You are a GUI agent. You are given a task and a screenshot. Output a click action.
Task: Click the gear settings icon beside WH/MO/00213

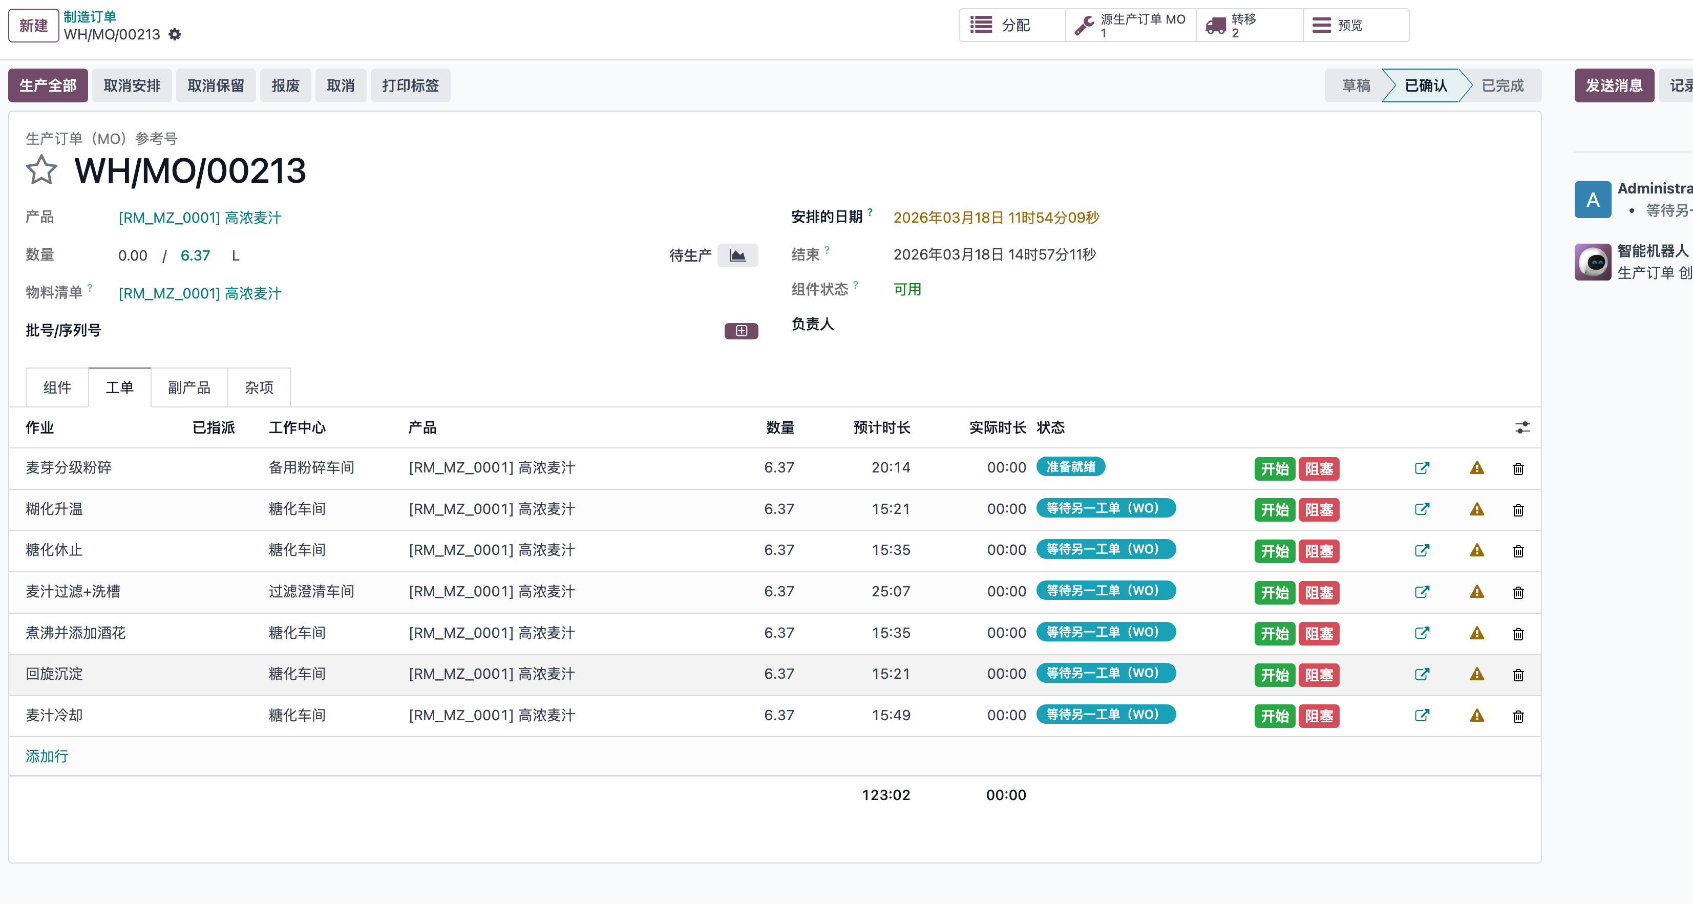pyautogui.click(x=174, y=34)
